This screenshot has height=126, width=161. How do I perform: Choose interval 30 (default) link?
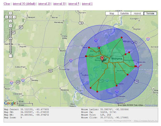[x=24, y=4]
